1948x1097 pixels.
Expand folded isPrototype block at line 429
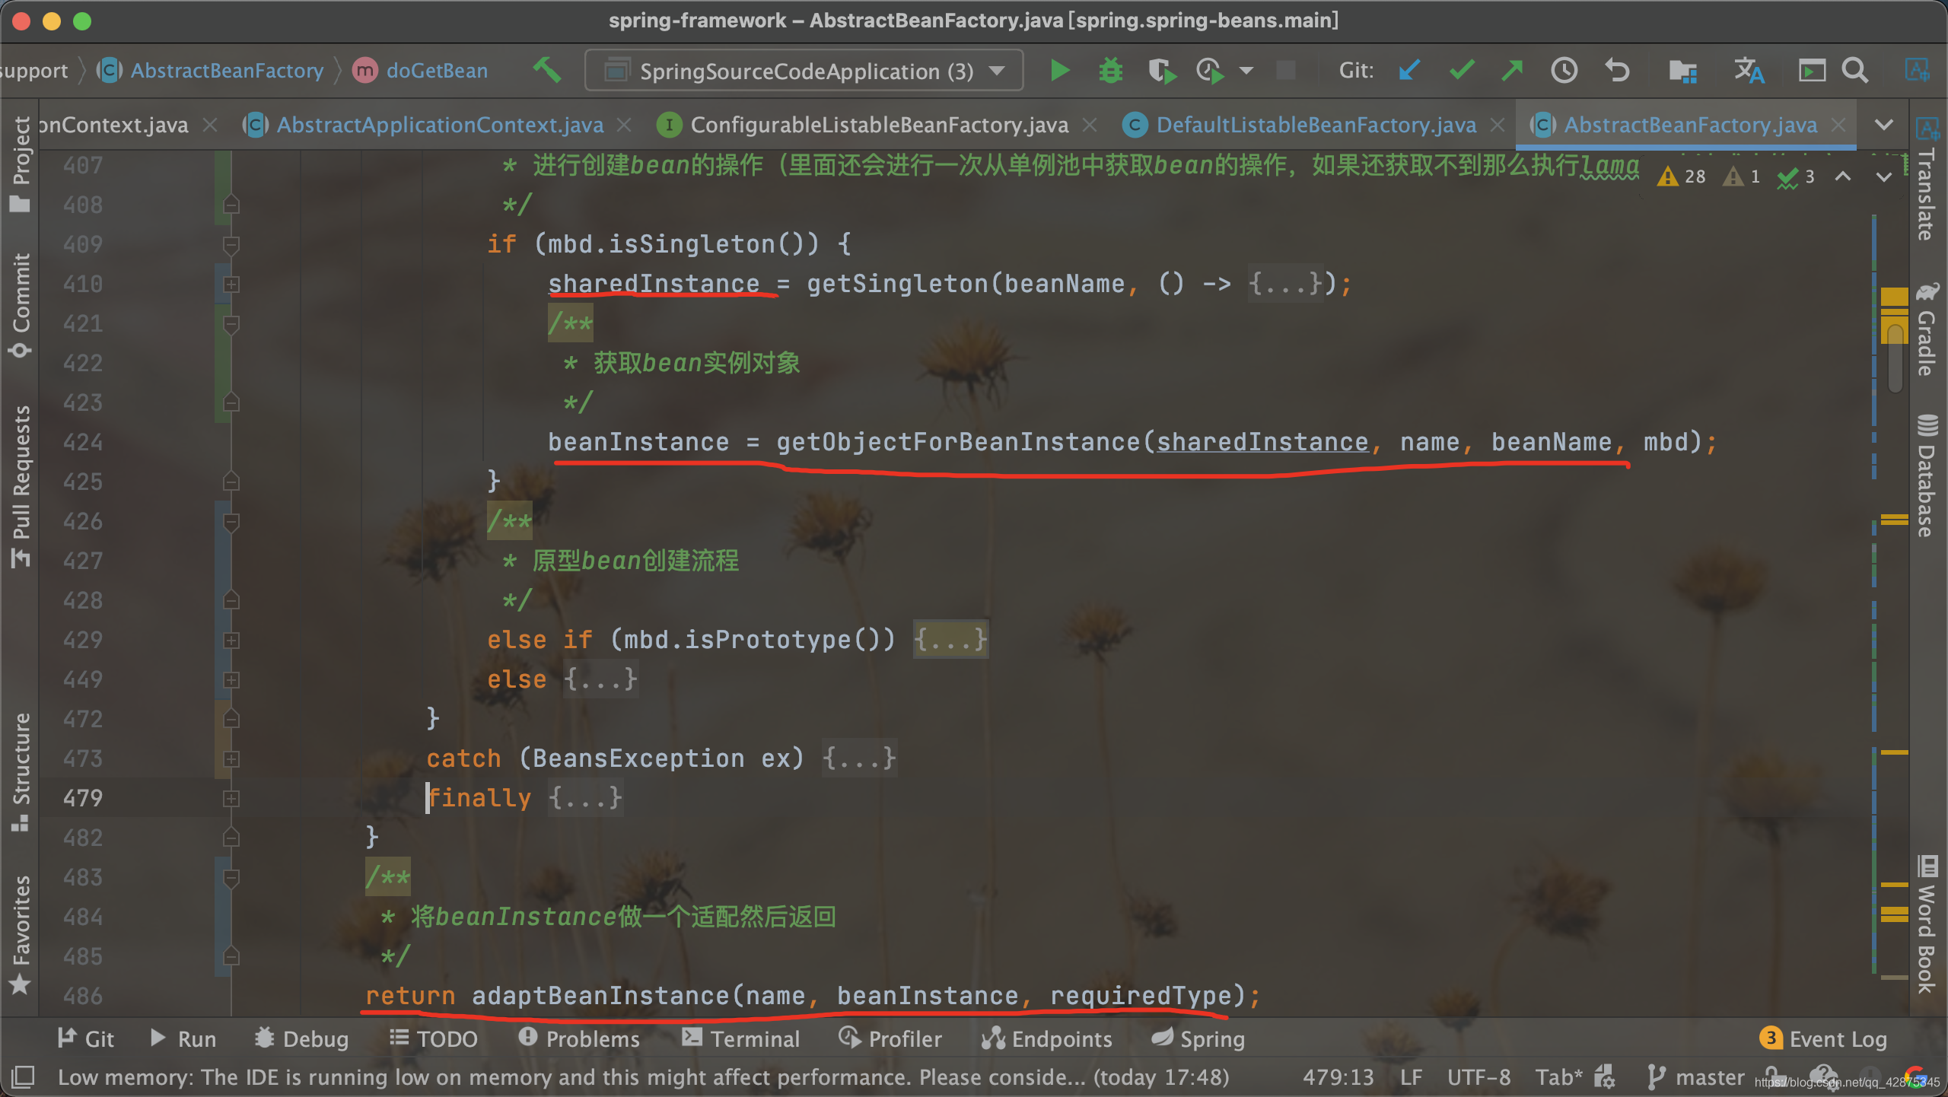(950, 640)
